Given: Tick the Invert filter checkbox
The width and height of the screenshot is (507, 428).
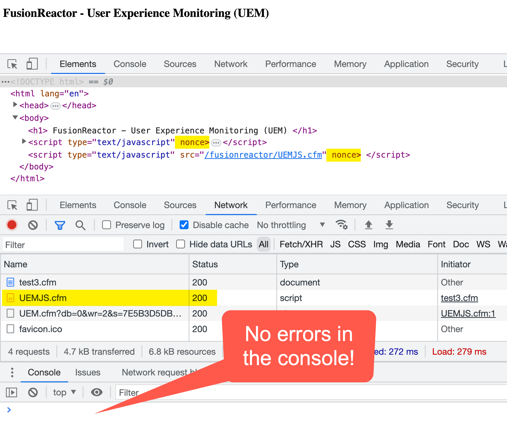Looking at the screenshot, I should coord(138,244).
